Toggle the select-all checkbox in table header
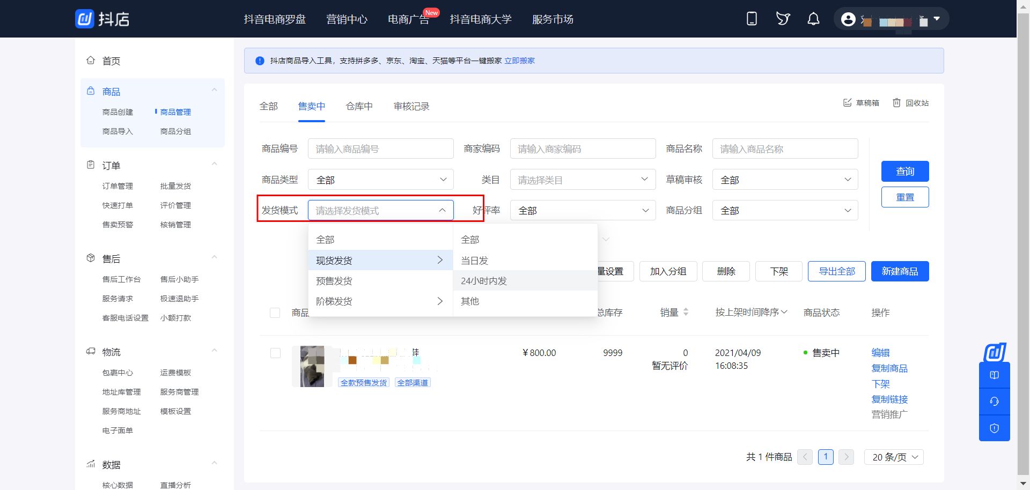Viewport: 1030px width, 490px height. [x=275, y=313]
